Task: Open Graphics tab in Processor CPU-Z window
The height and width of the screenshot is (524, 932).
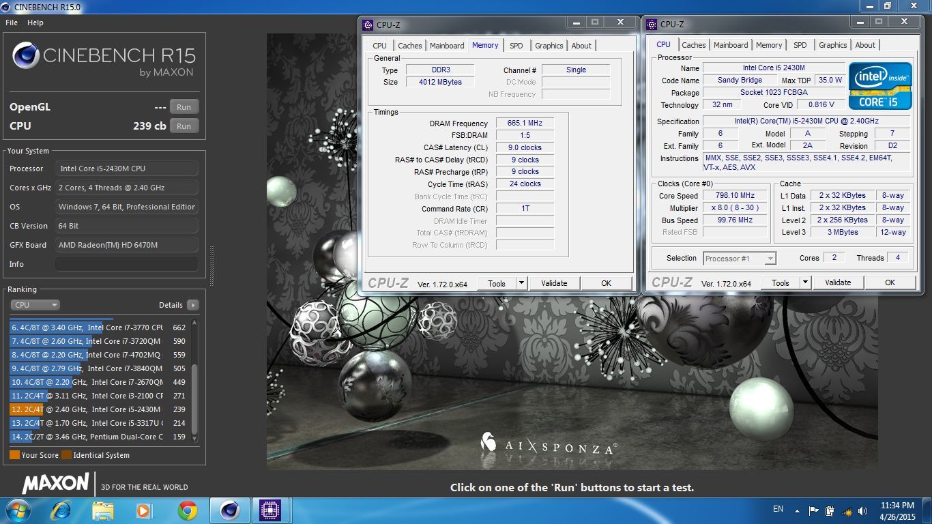Action: [x=833, y=45]
